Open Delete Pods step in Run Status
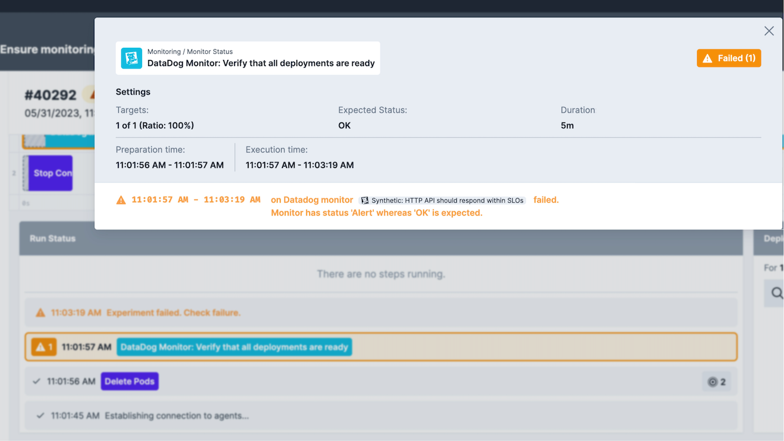 tap(130, 381)
